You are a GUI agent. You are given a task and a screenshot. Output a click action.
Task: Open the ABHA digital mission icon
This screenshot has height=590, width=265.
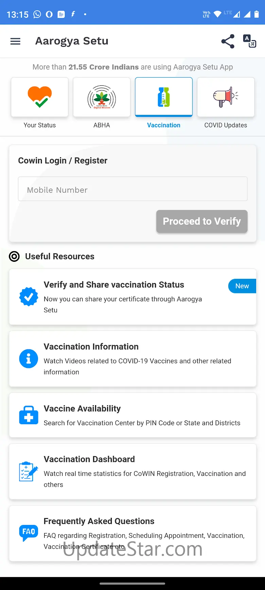click(102, 97)
